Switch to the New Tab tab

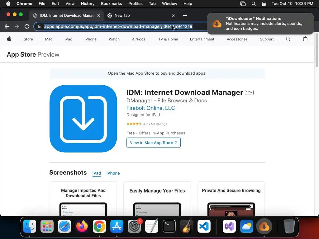tap(140, 16)
